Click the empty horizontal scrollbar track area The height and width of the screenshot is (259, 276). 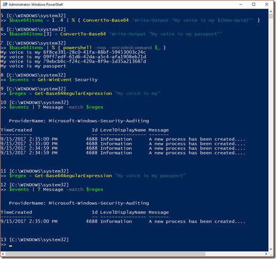click(x=234, y=254)
